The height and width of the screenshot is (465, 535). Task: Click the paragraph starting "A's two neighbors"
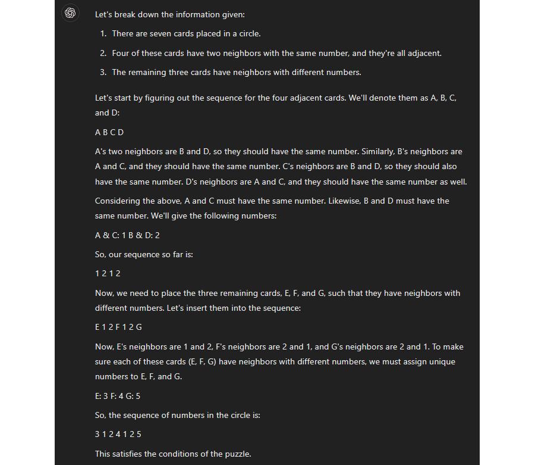[x=281, y=166]
